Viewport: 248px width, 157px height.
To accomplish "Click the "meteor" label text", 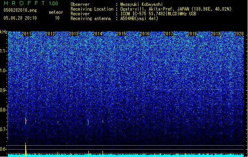I will [x=56, y=12].
